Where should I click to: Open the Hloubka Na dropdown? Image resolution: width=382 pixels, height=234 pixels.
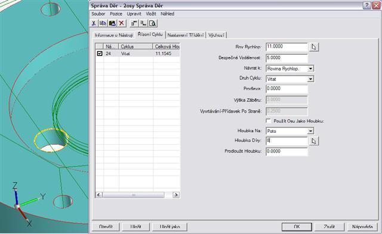310,131
